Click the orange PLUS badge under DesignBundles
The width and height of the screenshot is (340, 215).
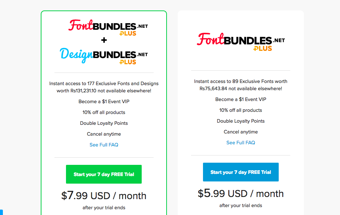click(x=128, y=62)
